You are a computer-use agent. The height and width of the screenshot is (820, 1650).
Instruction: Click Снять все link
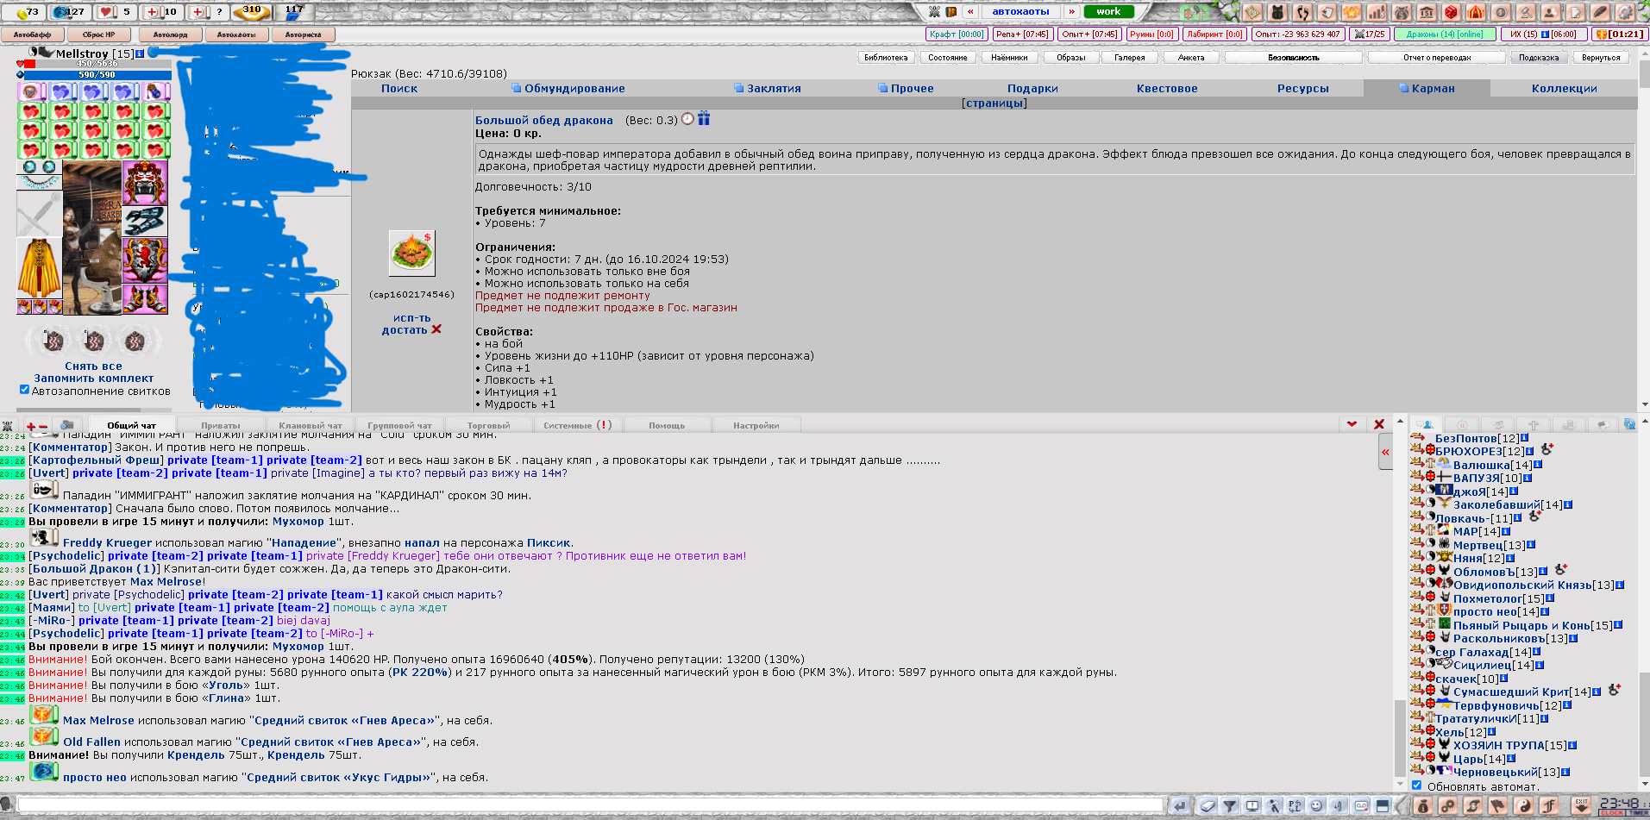point(93,366)
